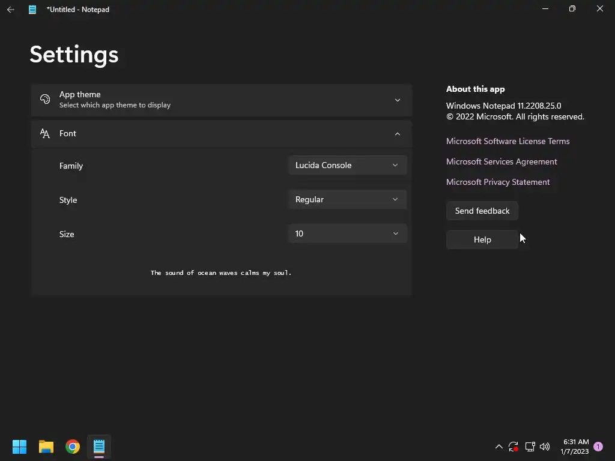Open the notification badge in taskbar

pos(598,447)
